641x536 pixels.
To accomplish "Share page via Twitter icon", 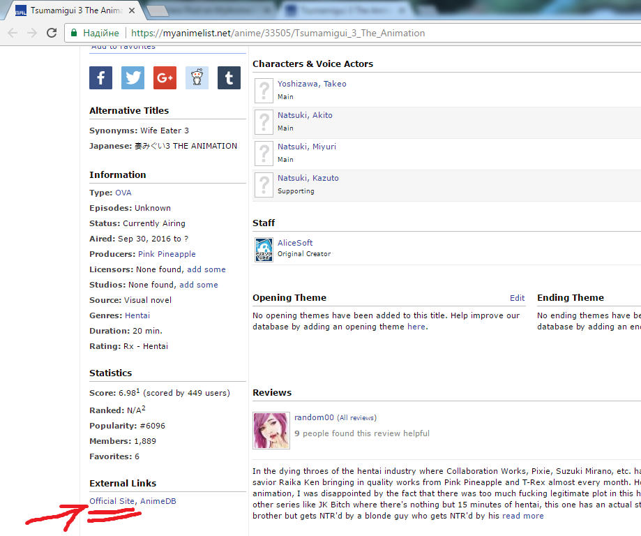I will [x=133, y=77].
